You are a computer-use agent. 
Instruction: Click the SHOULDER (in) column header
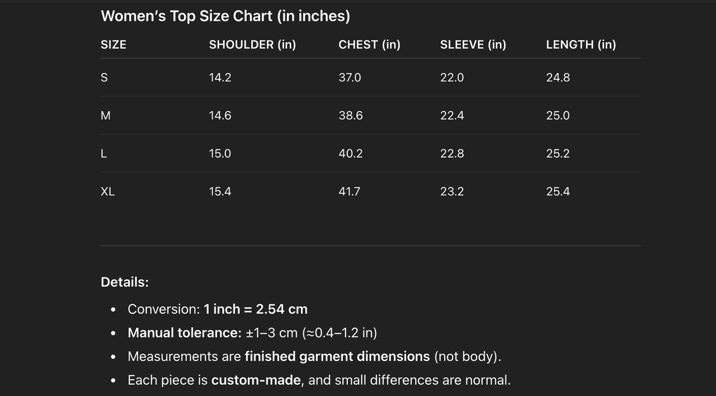(252, 45)
